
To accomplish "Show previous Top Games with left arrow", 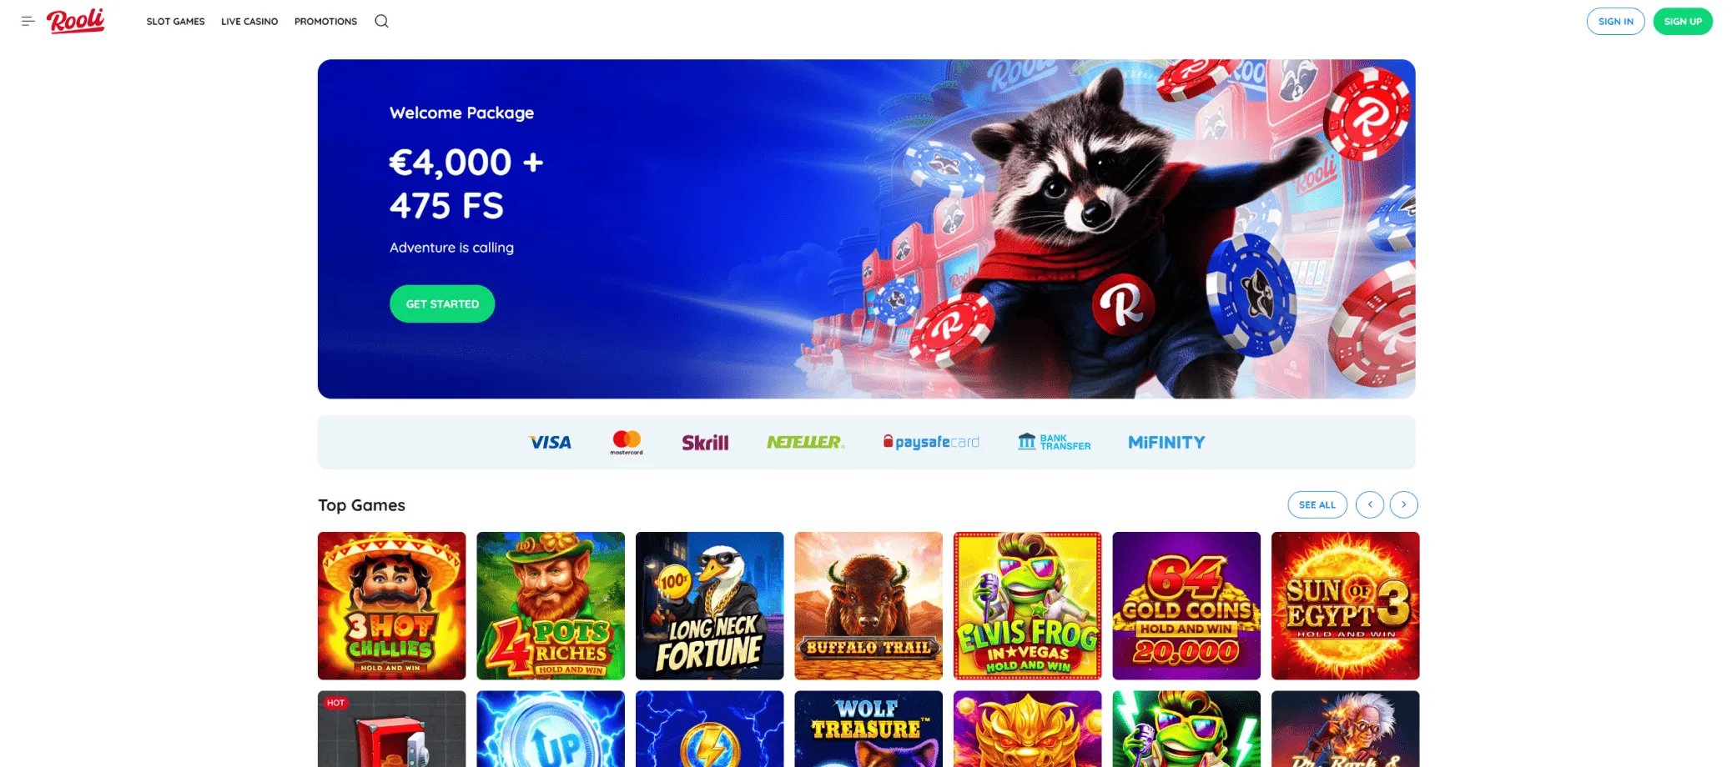I will pyautogui.click(x=1370, y=504).
